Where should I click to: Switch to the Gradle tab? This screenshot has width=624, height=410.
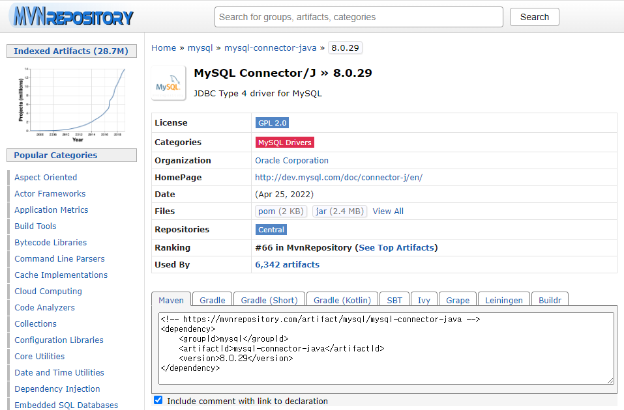212,300
